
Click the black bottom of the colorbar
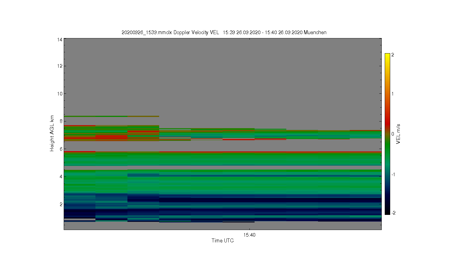coord(387,212)
